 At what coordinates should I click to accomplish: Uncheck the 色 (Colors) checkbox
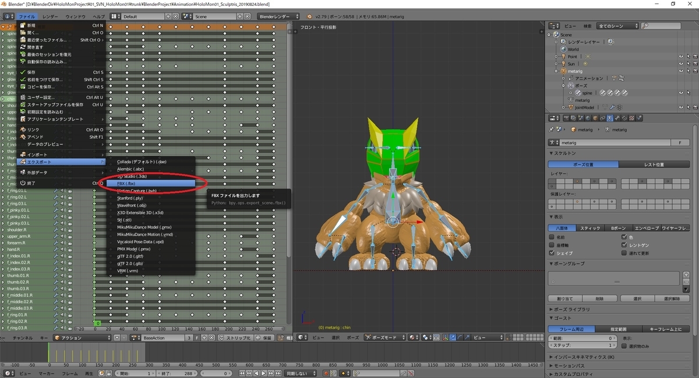coord(624,237)
